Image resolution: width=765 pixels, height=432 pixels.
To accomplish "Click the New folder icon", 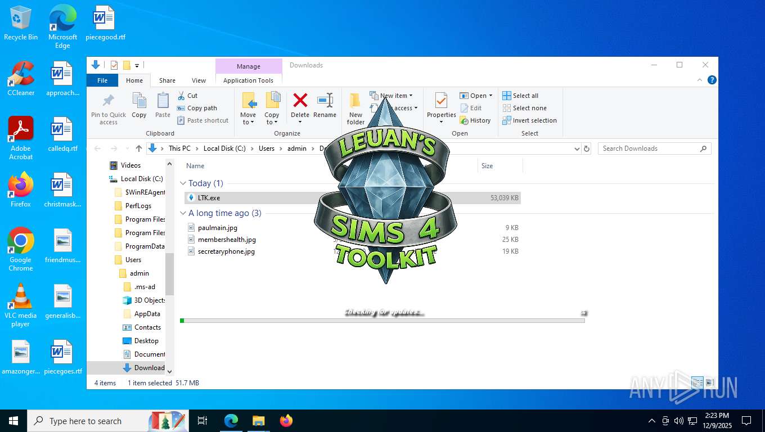I will [x=355, y=101].
